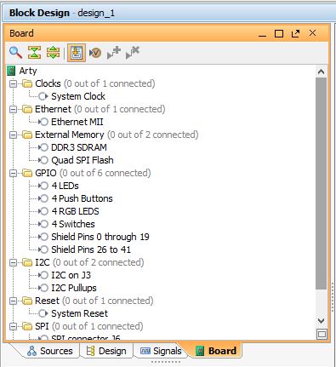Click the small square corner button below scrollbar

[x=322, y=334]
